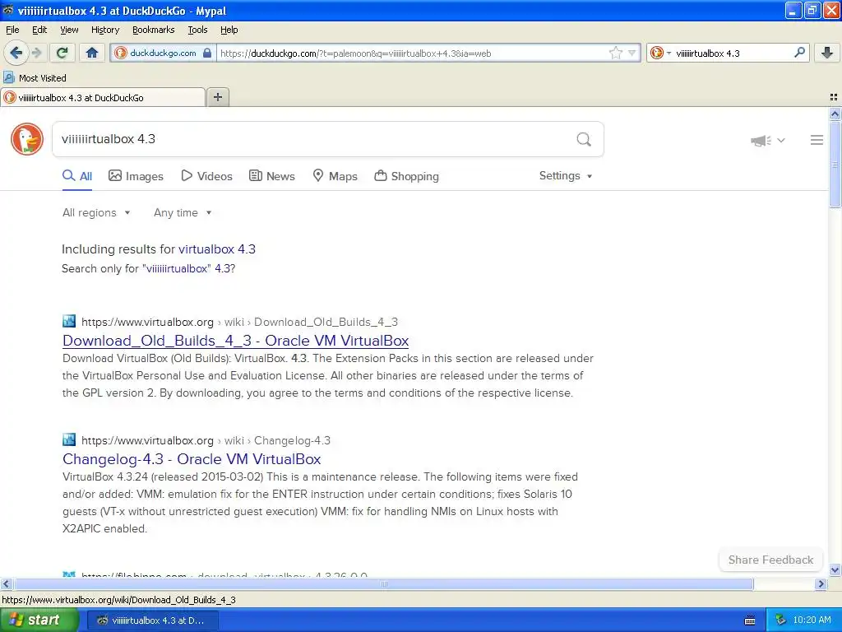Click the horizontal scrollbar left arrow
The height and width of the screenshot is (632, 842).
(6, 583)
